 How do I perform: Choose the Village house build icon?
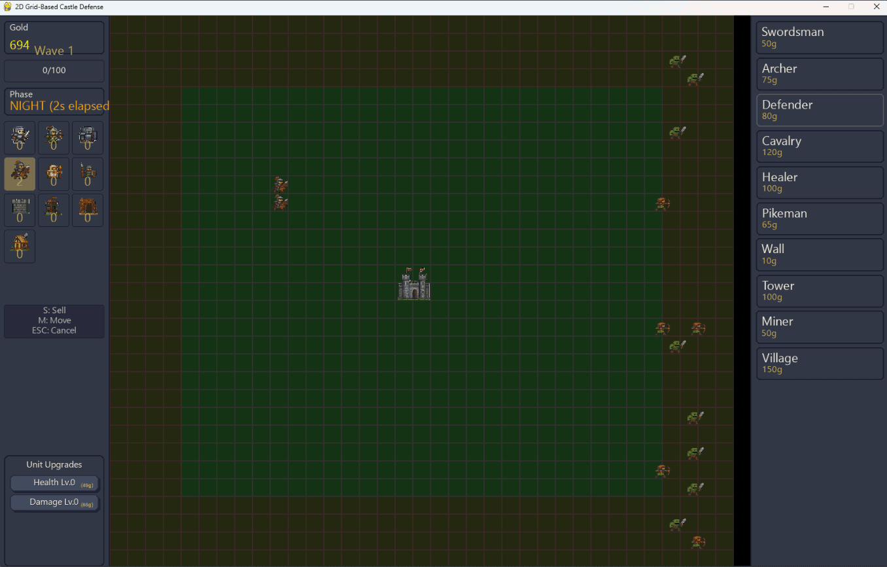20,246
